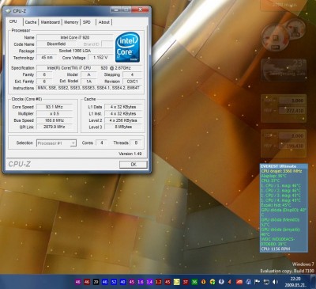Viewport: 316px width, 289px height.
Task: Switch to the SPD tab
Action: tap(87, 22)
